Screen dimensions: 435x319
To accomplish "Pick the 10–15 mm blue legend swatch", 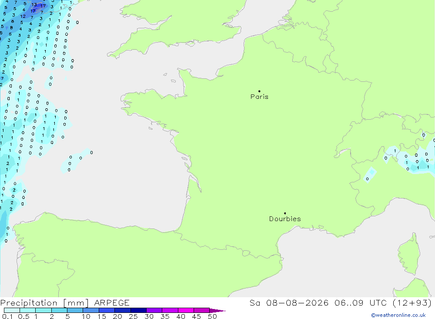I will pos(91,310).
